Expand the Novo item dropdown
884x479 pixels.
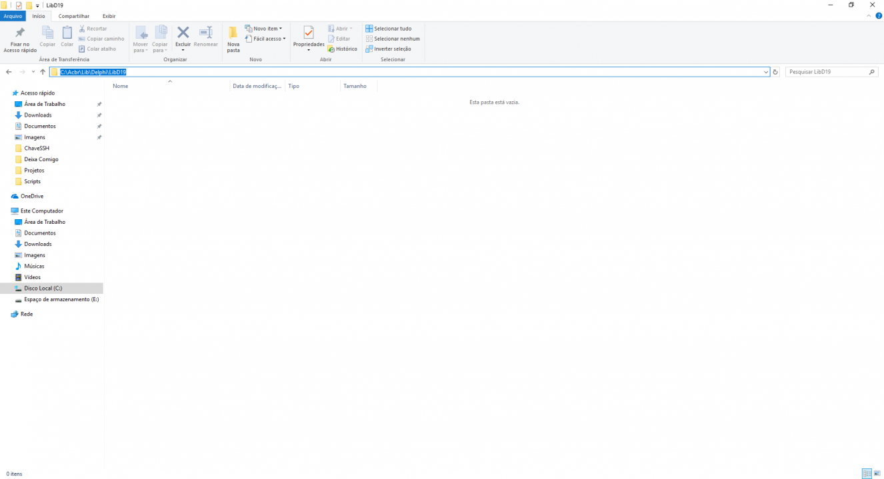tap(263, 29)
